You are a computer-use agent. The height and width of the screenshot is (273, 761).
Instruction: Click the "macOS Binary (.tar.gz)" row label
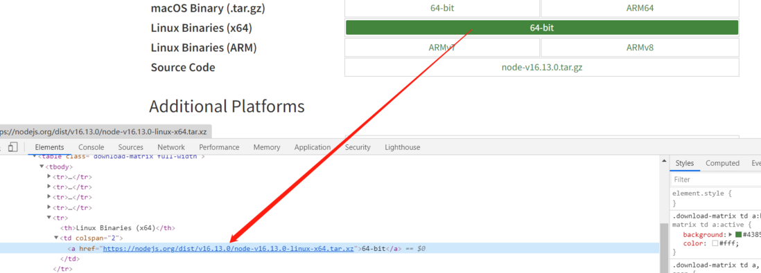pyautogui.click(x=208, y=8)
